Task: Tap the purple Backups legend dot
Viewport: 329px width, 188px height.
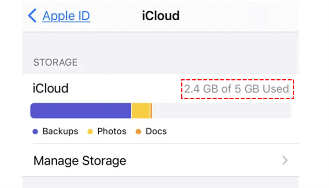Action: (35, 132)
